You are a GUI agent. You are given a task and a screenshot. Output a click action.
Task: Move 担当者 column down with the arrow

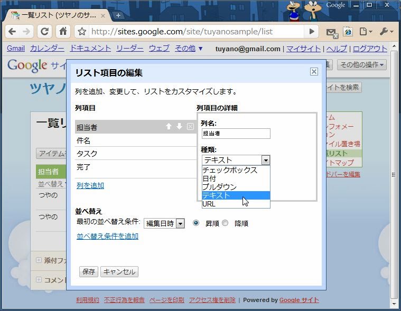point(179,127)
